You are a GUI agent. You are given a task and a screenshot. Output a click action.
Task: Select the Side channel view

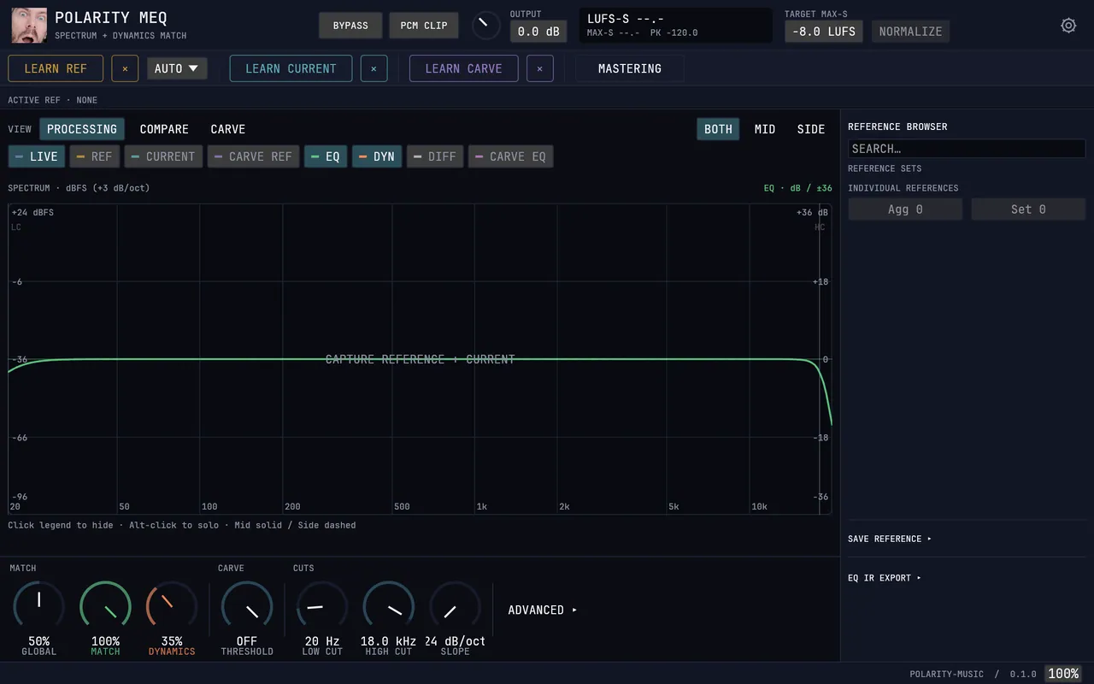[x=811, y=129]
